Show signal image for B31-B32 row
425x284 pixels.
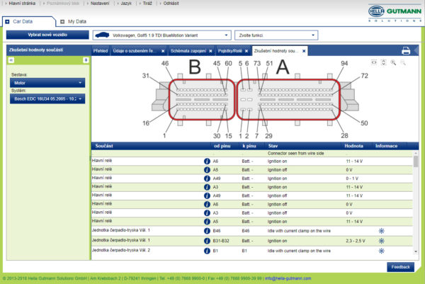[381, 241]
